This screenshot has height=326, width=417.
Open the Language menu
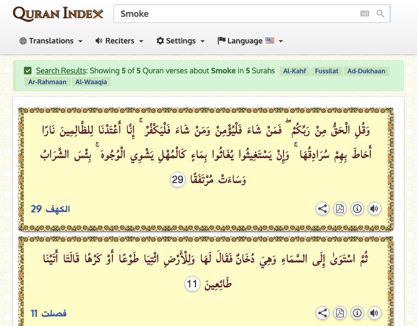250,41
